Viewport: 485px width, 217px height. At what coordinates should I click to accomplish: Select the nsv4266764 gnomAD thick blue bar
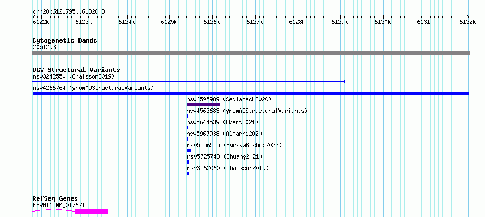pos(251,93)
